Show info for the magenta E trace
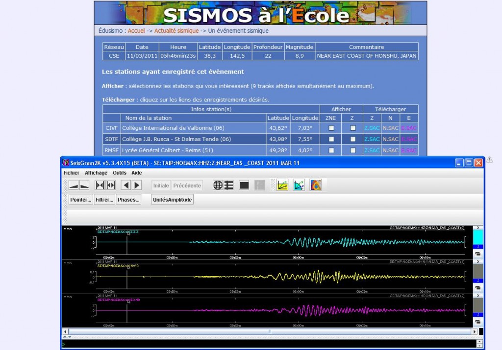 click(x=478, y=315)
